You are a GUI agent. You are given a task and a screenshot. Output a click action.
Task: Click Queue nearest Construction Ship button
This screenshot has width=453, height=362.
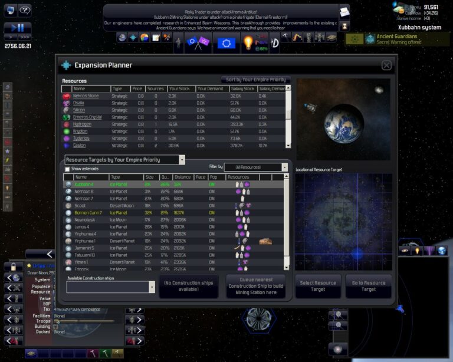pos(256,286)
